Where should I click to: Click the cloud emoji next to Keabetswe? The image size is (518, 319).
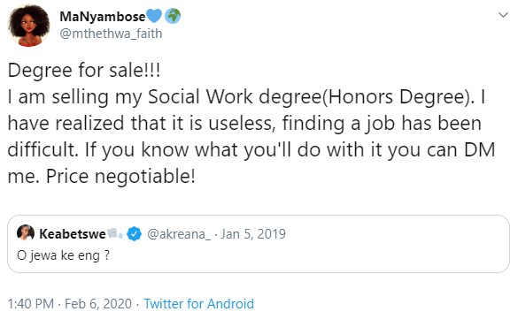tap(115, 233)
